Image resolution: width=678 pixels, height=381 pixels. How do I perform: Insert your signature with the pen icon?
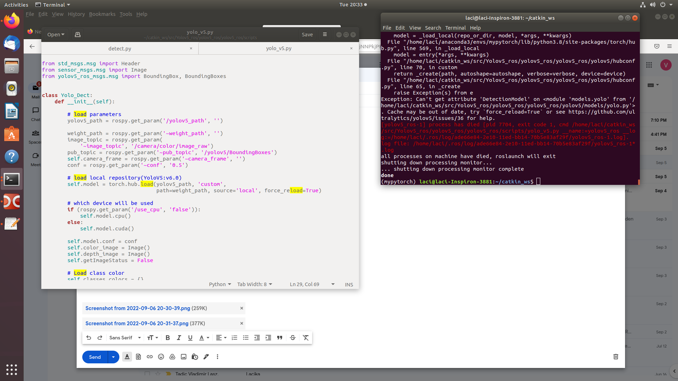click(206, 357)
